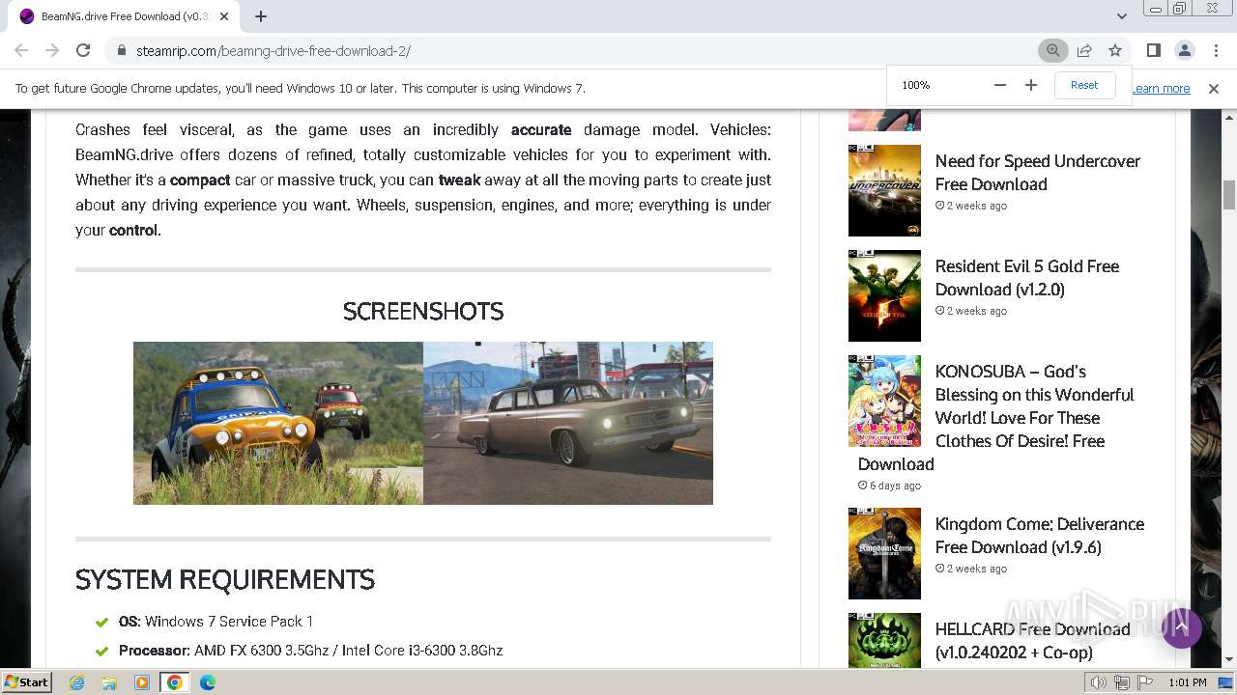Reset page zoom to default

click(1084, 85)
